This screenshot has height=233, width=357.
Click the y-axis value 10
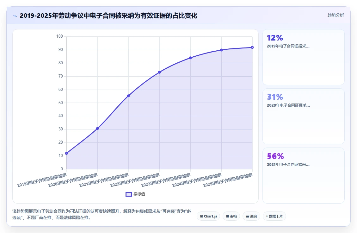61,156
